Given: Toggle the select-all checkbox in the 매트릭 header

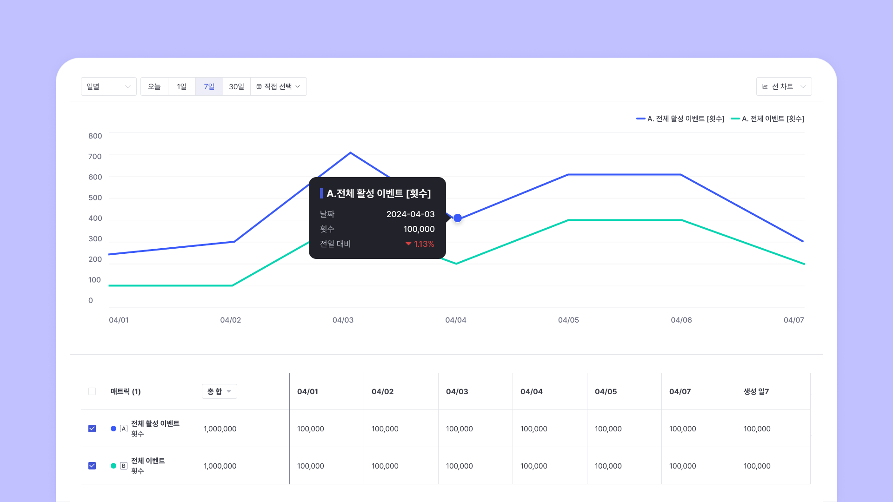Looking at the screenshot, I should coord(92,391).
